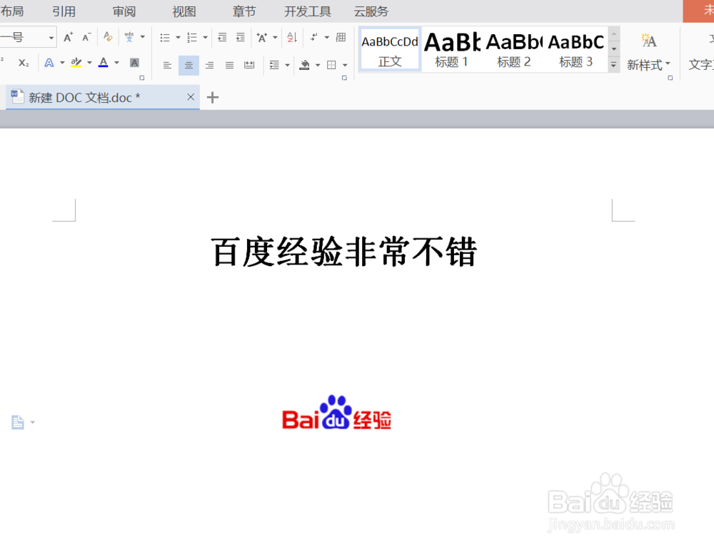Open the 云服务 (Cloud Services) tab

coord(371,11)
